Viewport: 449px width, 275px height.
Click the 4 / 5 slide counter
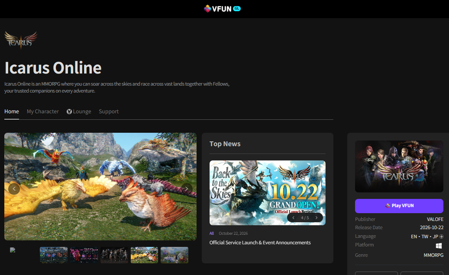(x=305, y=218)
